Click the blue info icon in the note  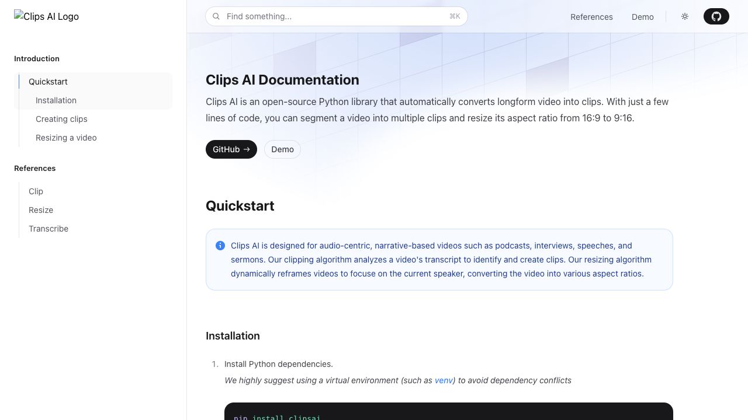click(220, 246)
